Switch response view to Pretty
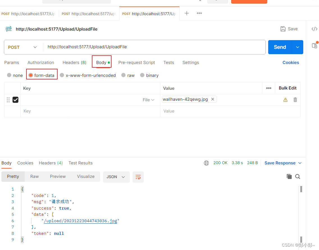319x250 pixels. [x=13, y=176]
